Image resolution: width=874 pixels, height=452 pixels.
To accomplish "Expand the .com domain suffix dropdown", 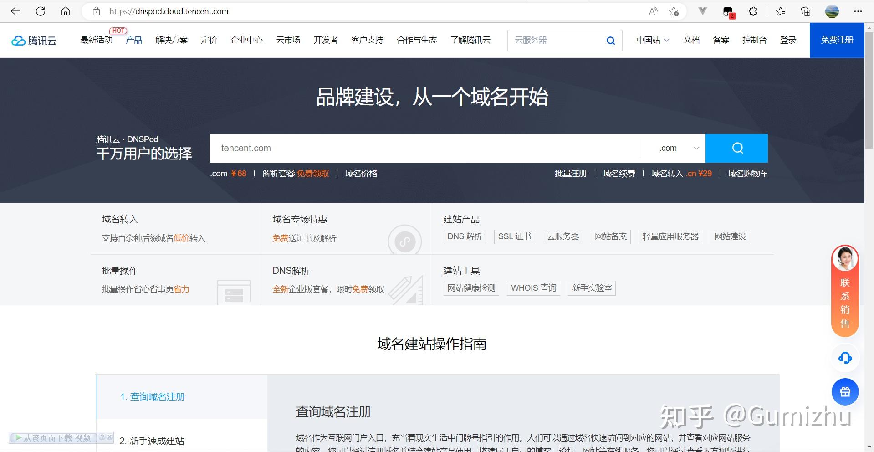I will [x=696, y=148].
